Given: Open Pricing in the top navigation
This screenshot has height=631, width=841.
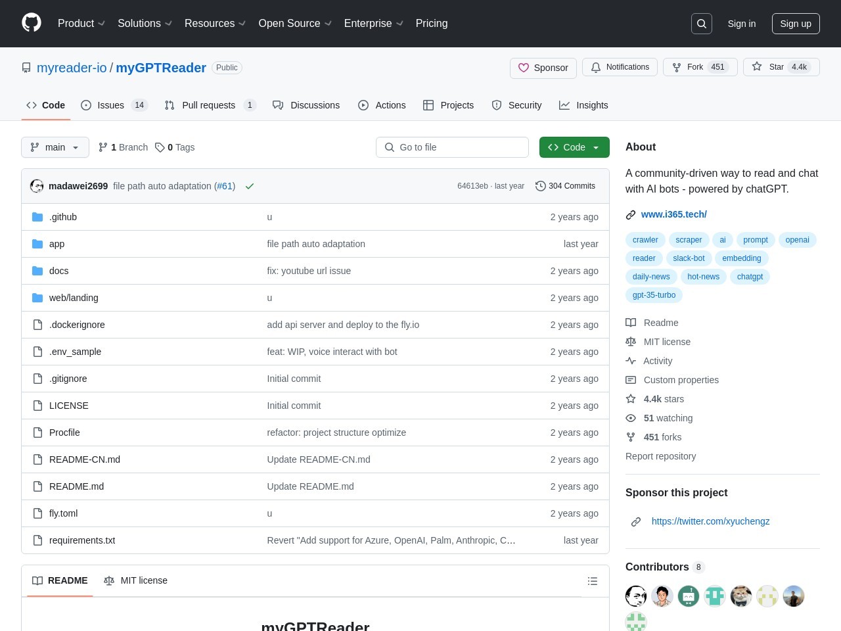Looking at the screenshot, I should point(432,24).
